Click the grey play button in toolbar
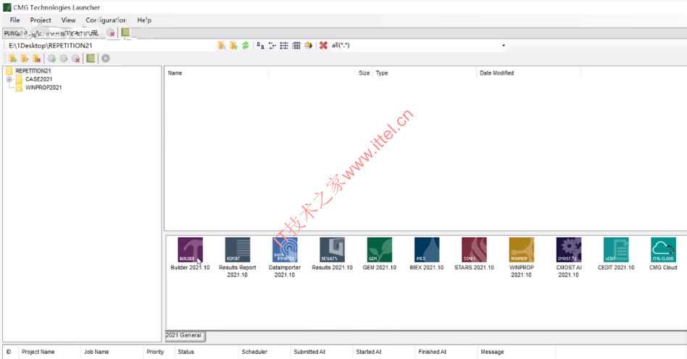687x359 pixels. [x=106, y=58]
